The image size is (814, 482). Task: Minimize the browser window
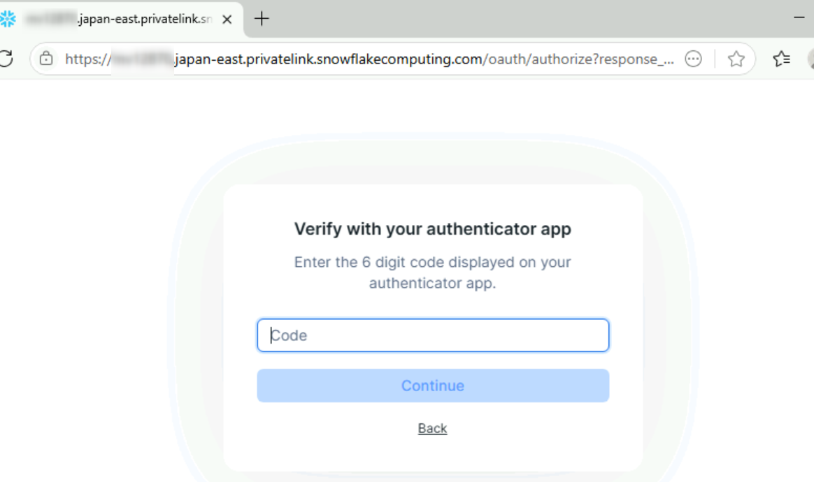pyautogui.click(x=800, y=17)
